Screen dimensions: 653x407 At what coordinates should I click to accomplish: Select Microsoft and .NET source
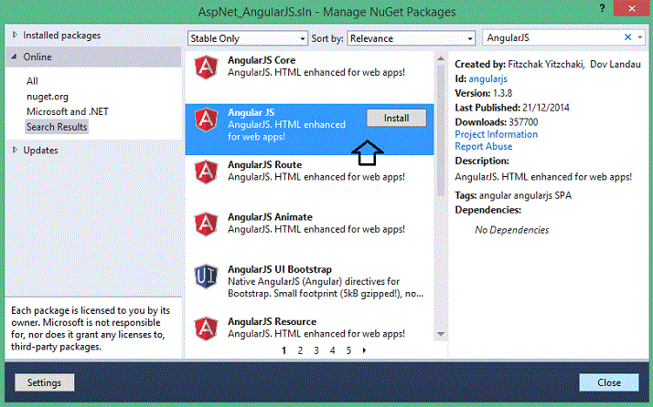coord(67,111)
